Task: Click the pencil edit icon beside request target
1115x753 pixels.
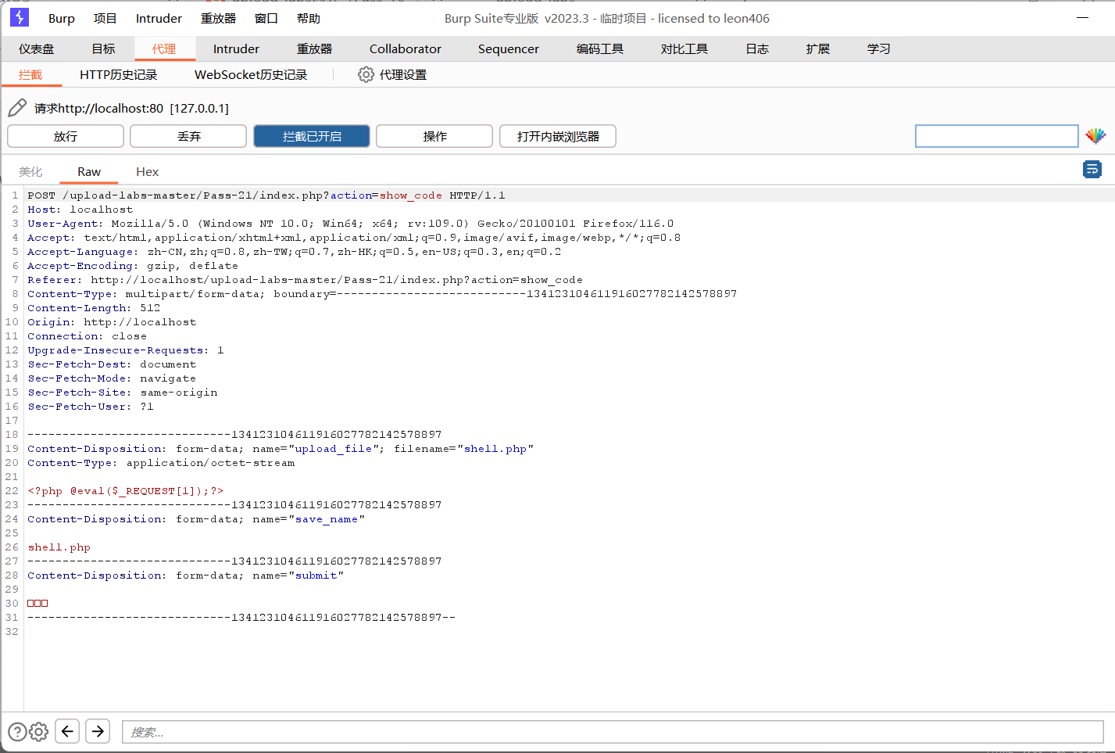Action: 17,107
